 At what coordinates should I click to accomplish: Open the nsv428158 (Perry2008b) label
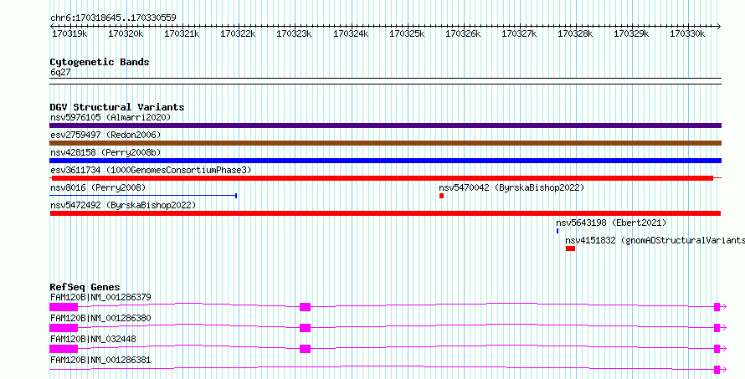pyautogui.click(x=105, y=152)
